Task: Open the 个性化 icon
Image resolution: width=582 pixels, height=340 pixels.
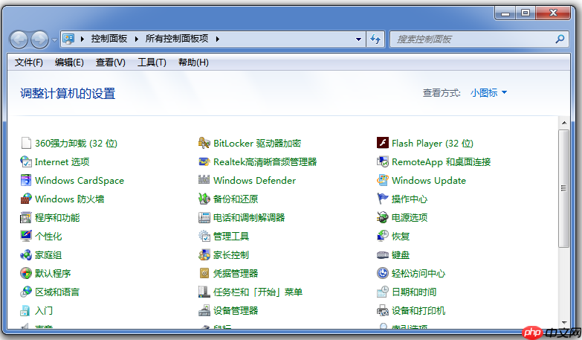Action: pos(26,237)
